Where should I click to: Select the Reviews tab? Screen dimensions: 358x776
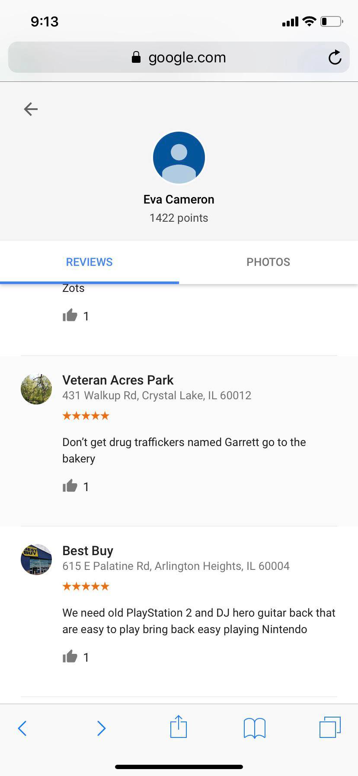(89, 262)
